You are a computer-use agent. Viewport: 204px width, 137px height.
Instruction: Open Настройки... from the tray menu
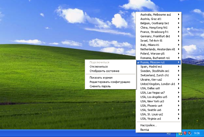coord(158,125)
